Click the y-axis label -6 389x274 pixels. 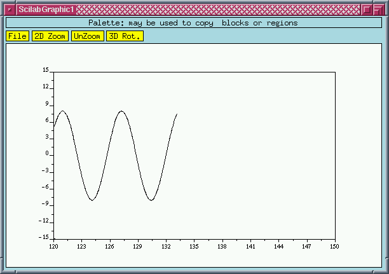click(45, 187)
